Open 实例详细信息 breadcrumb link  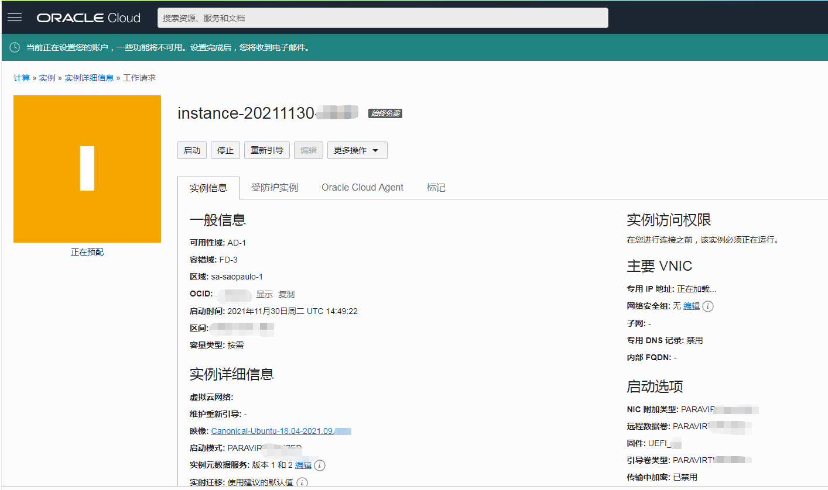(x=89, y=78)
